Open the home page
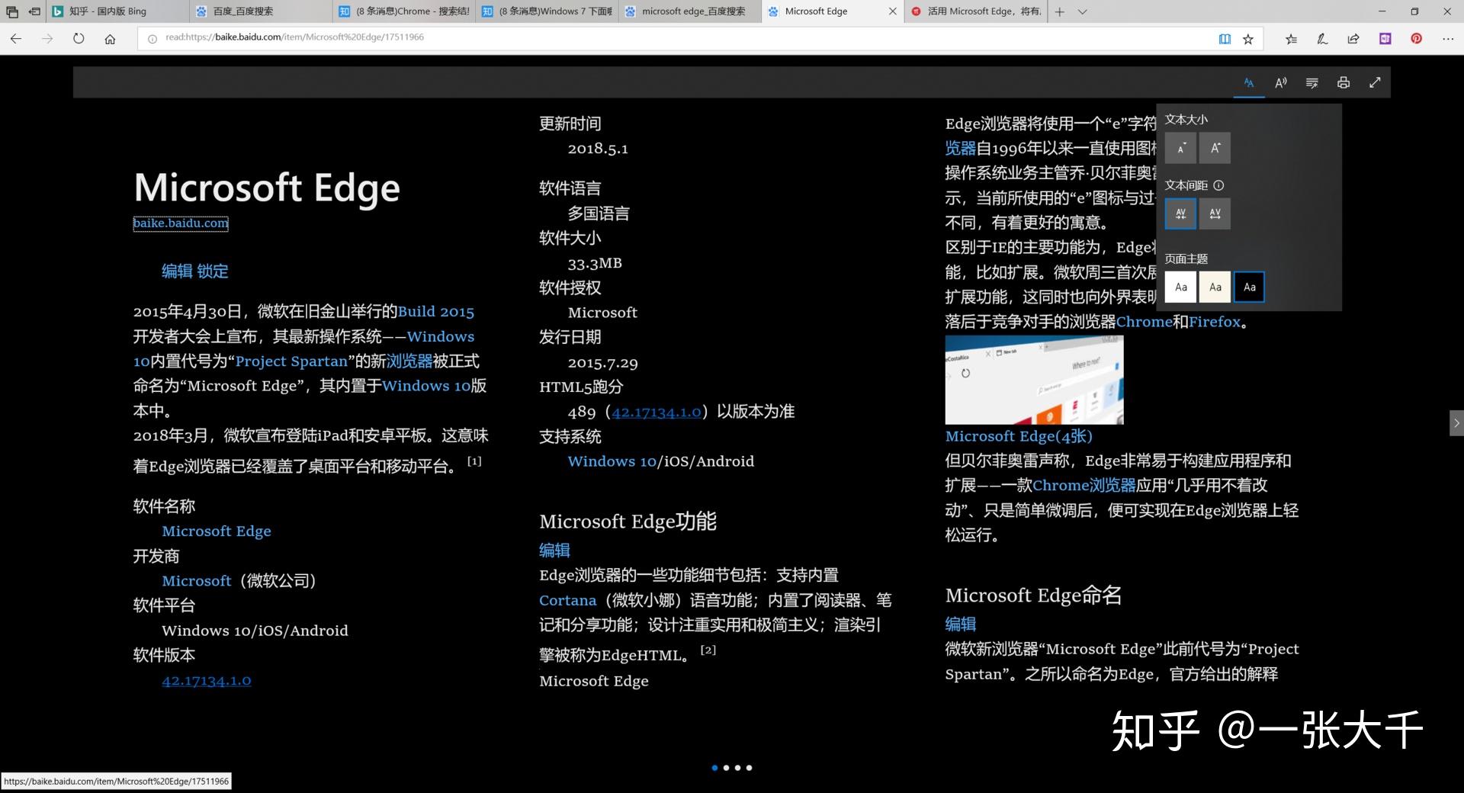This screenshot has height=793, width=1464. tap(110, 39)
